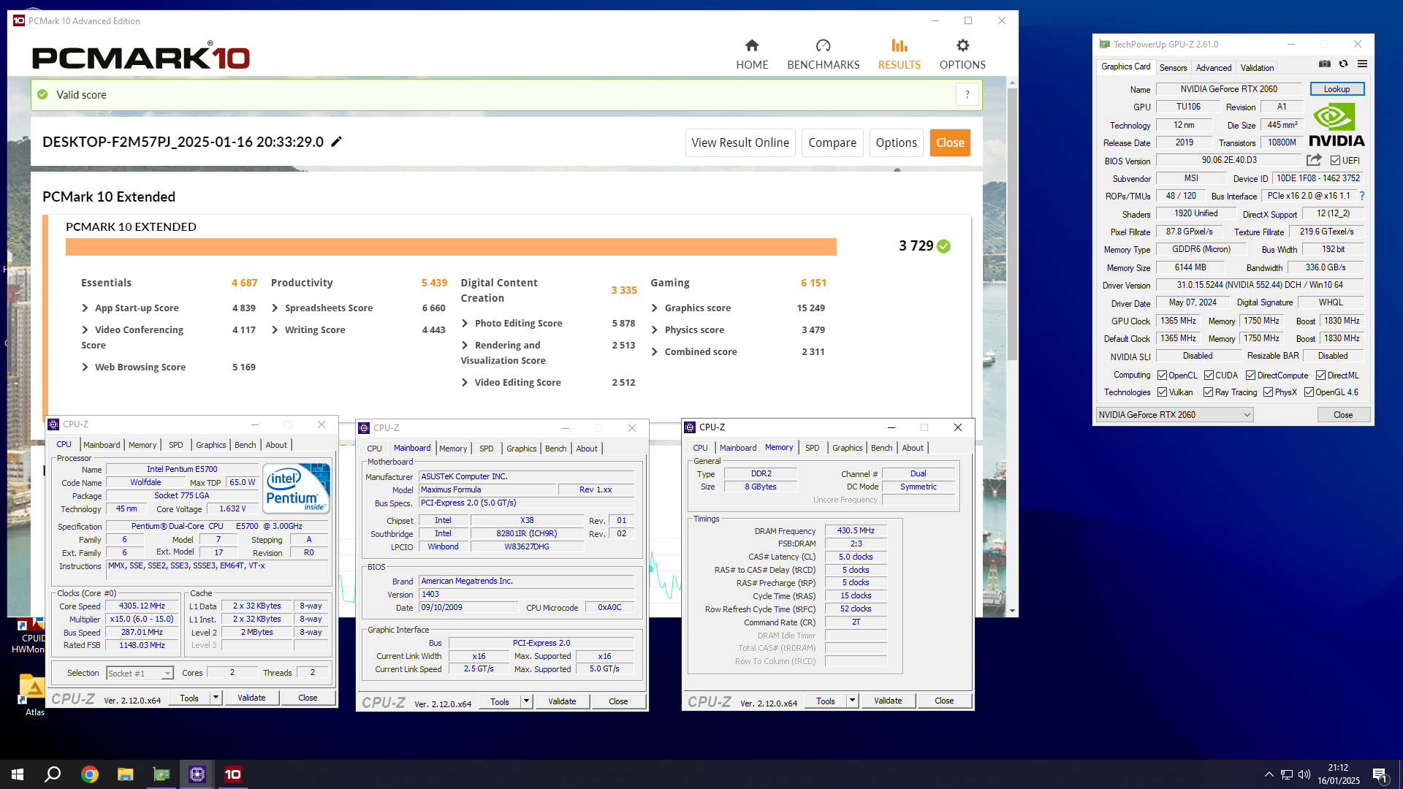Toggle the DirectCompute checkbox

coord(1250,376)
